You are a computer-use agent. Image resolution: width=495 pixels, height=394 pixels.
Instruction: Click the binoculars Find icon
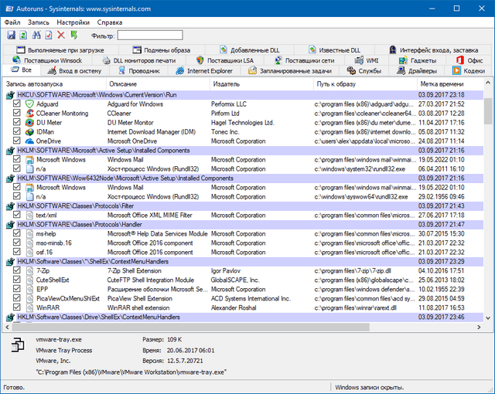[36, 36]
